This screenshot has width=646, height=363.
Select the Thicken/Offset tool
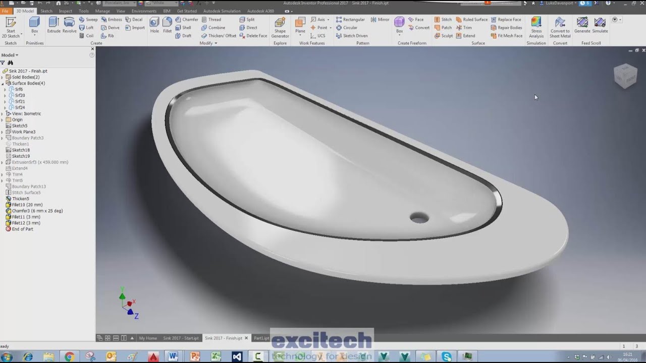pyautogui.click(x=219, y=36)
